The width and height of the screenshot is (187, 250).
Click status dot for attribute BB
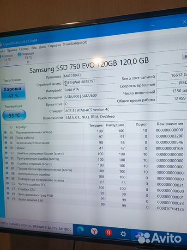pyautogui.click(x=7, y=173)
